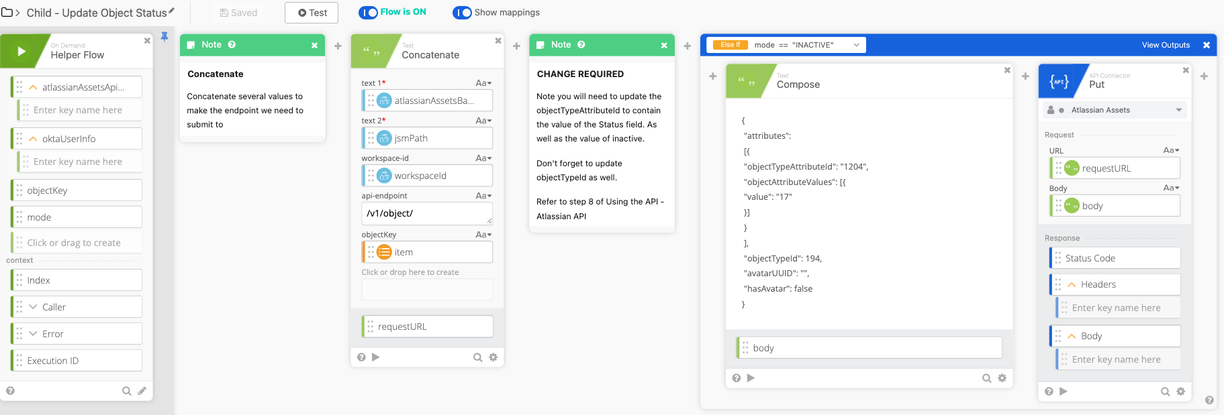Screen dimensions: 1224x415
Task: Close the CHANGE REQUIRED note
Action: tap(664, 45)
